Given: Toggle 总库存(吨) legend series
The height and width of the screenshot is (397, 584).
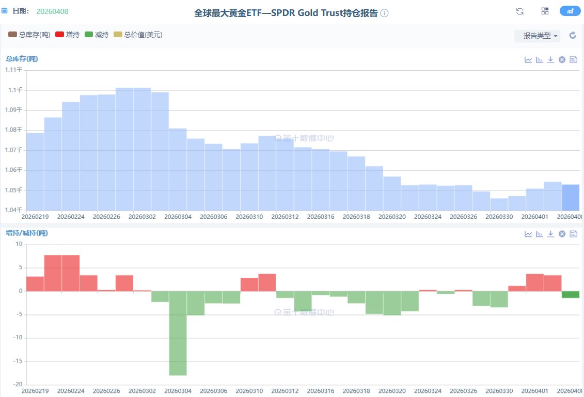Looking at the screenshot, I should pyautogui.click(x=29, y=35).
